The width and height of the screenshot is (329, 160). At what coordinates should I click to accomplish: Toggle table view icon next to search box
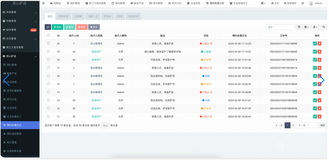click(299, 27)
